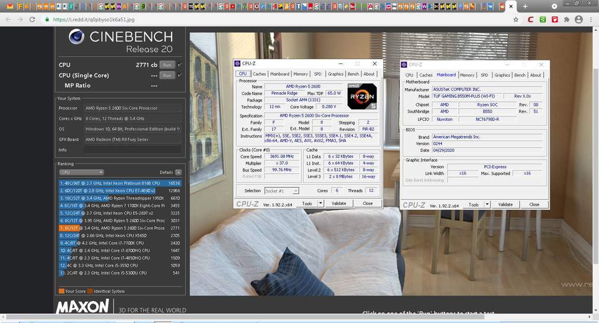The image size is (599, 323).
Task: Click the Cinebench Info field
Action: point(132,150)
